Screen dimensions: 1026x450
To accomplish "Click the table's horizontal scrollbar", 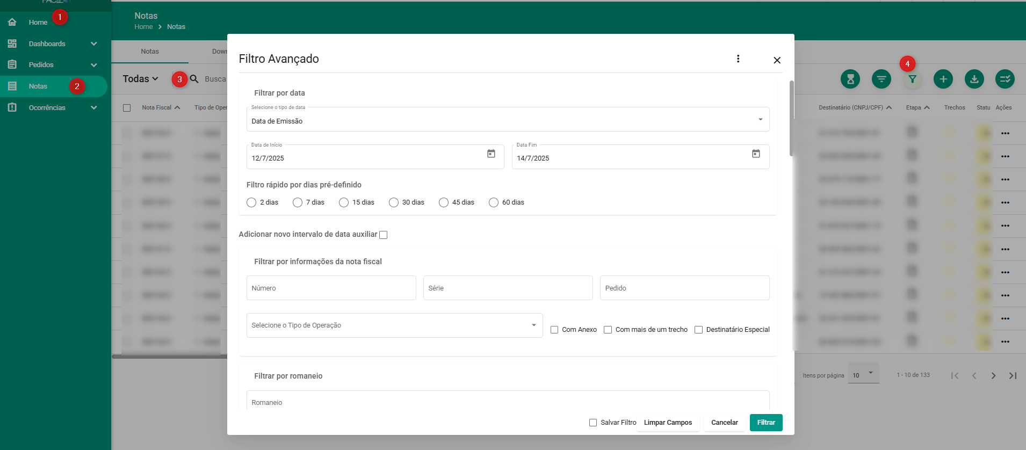I will pyautogui.click(x=169, y=357).
